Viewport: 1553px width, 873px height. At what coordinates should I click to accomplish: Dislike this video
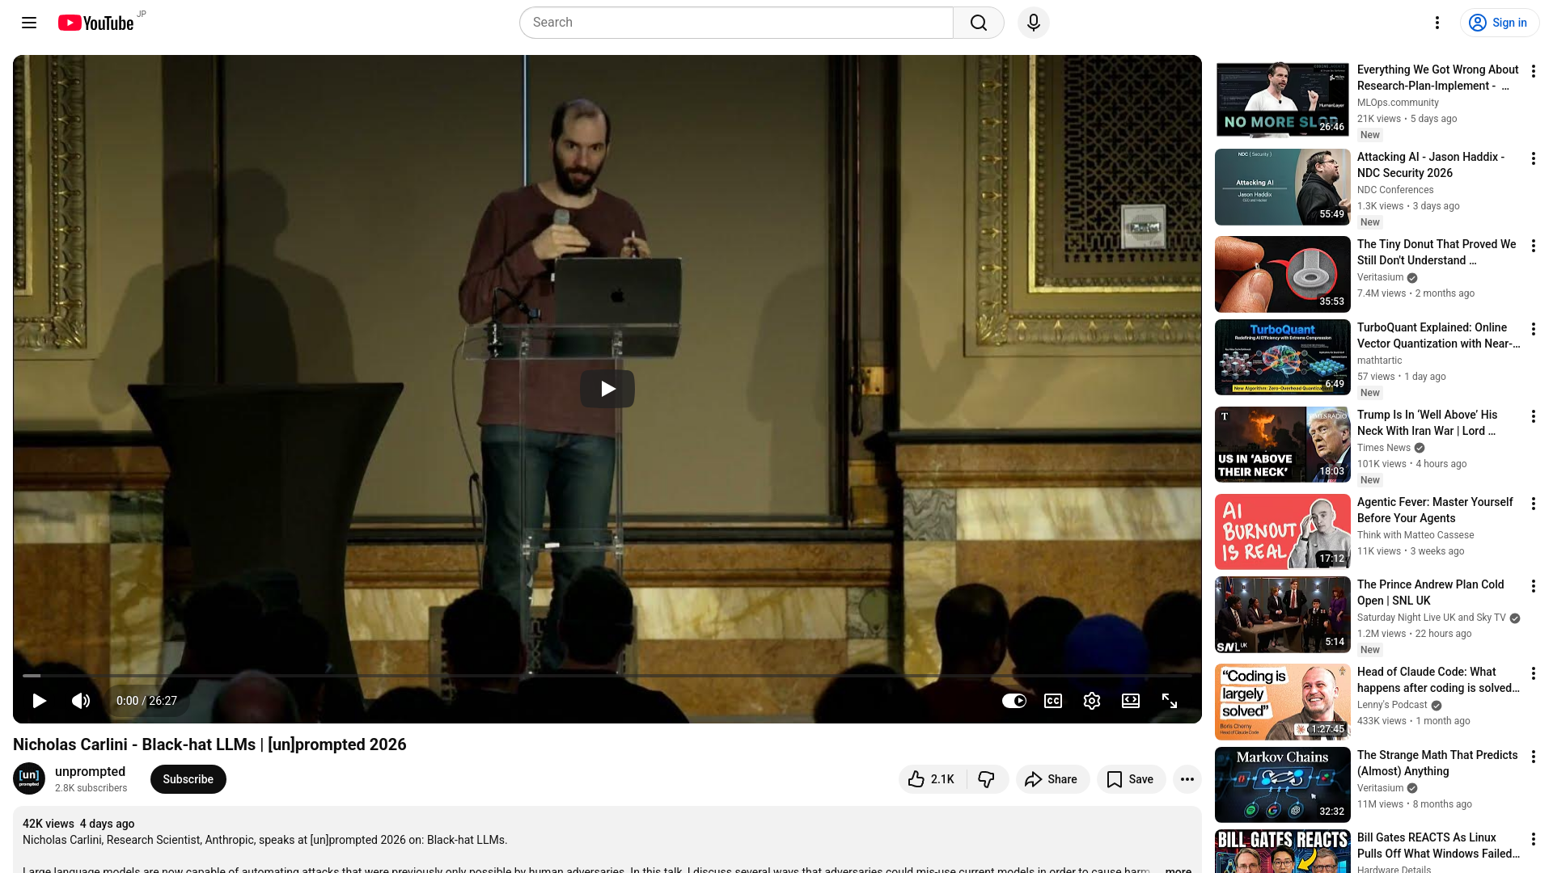(x=986, y=779)
